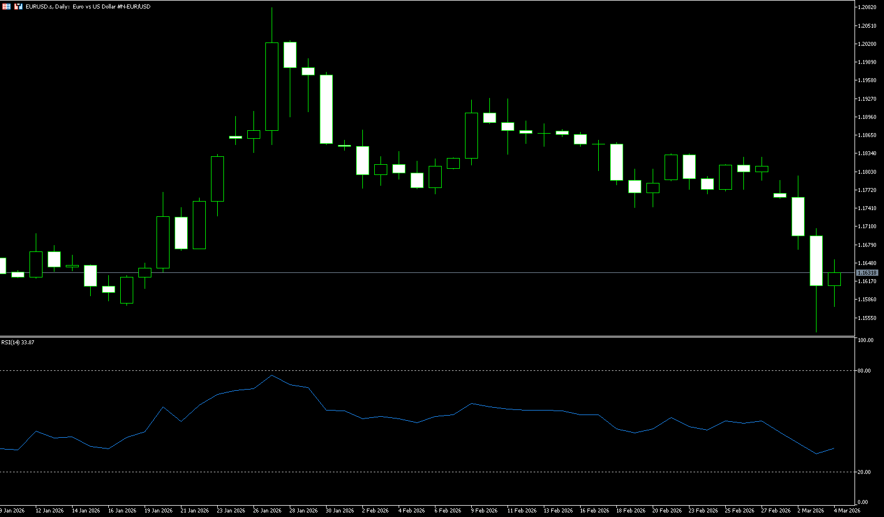Click the RSI line peak near 26 Jan
884x517 pixels.
[272, 375]
